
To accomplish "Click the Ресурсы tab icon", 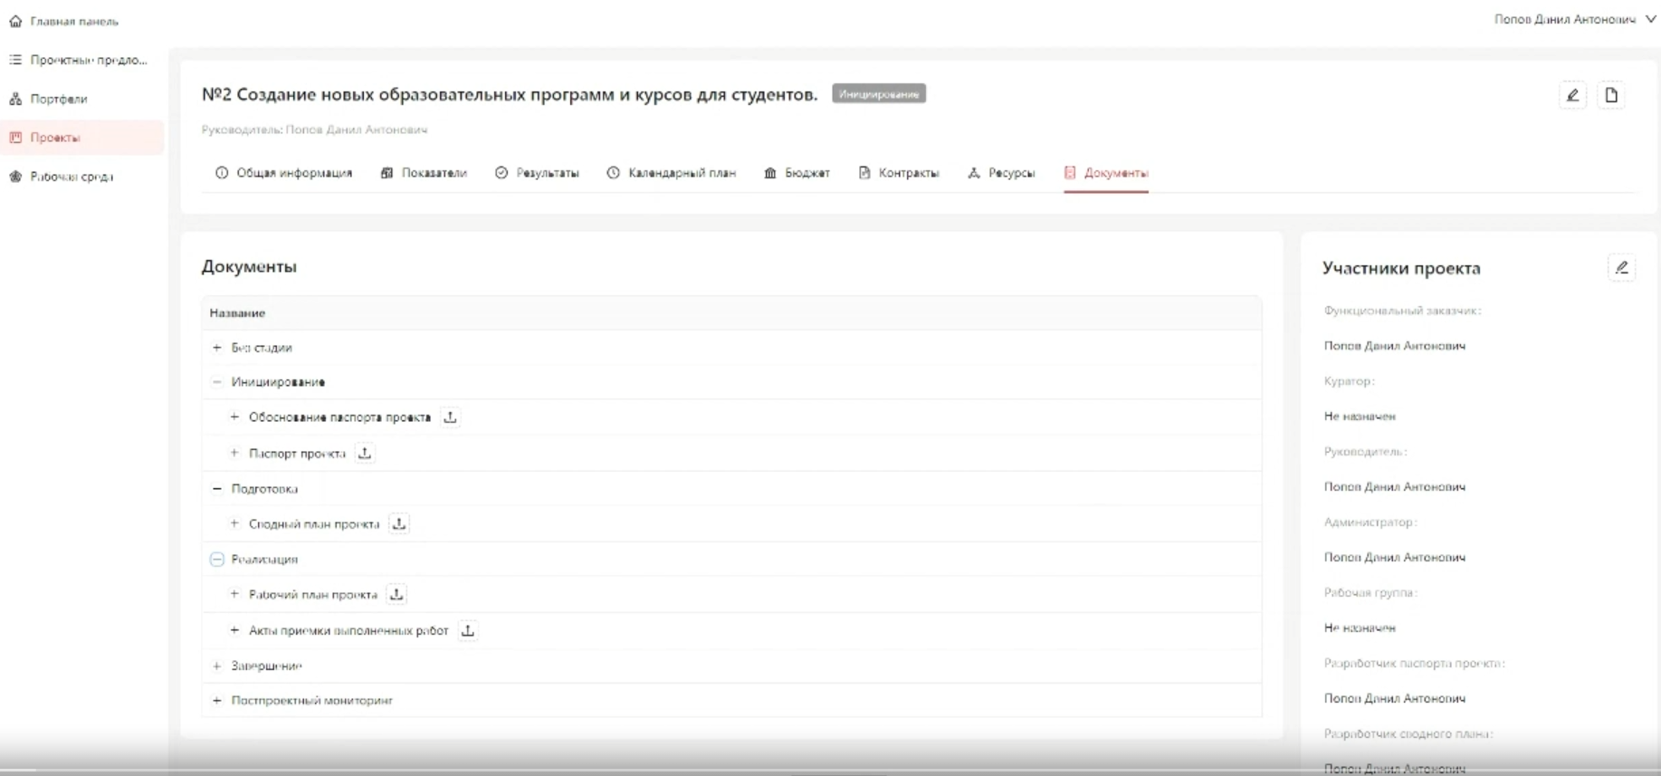I will [x=974, y=173].
